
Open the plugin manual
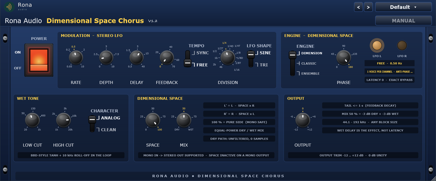point(403,21)
